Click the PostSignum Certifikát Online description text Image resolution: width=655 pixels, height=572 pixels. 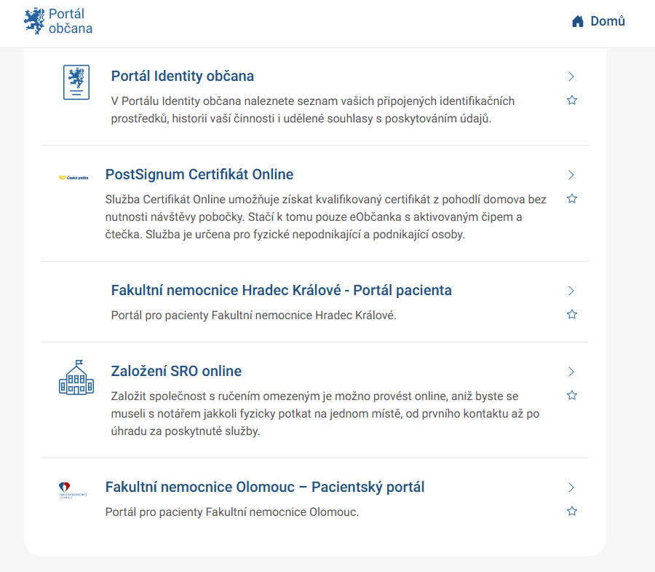click(325, 217)
